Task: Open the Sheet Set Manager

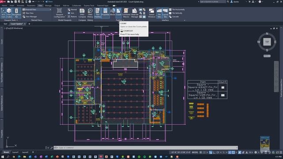Action: click(134, 13)
